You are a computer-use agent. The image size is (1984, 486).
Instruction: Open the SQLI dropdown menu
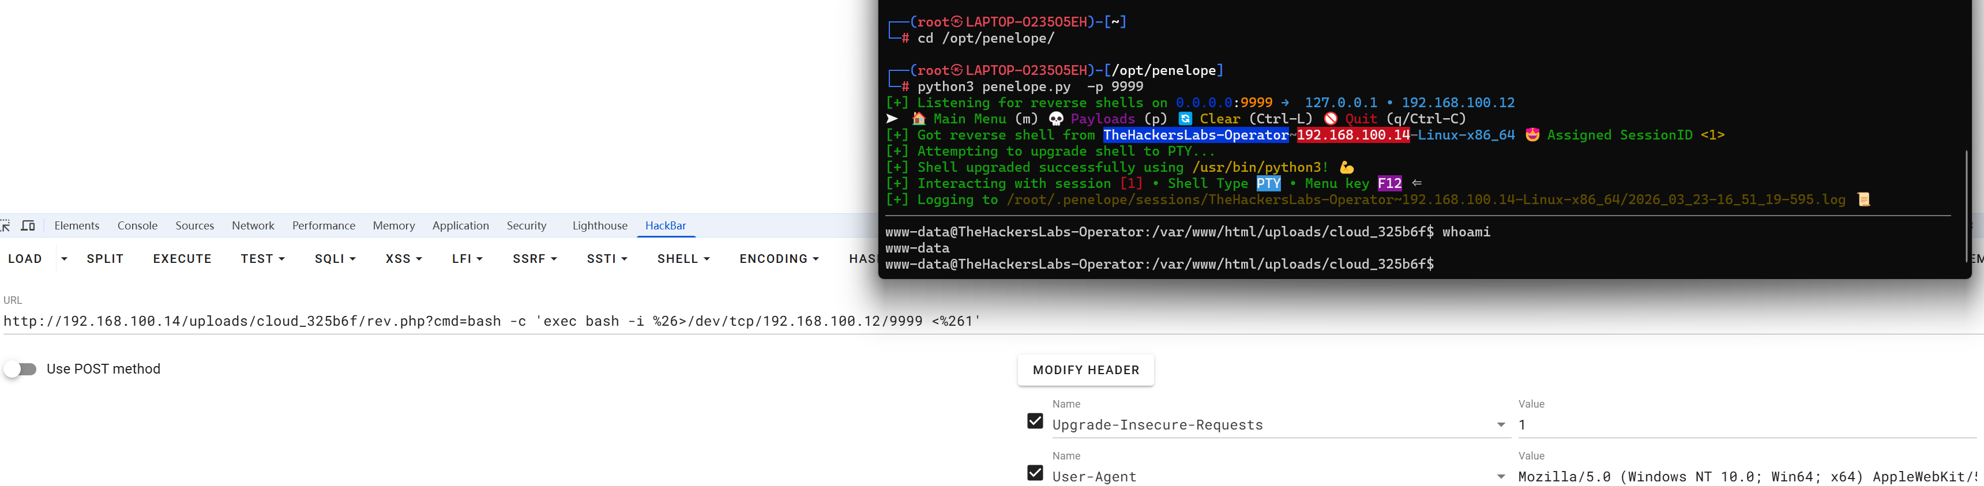click(335, 259)
